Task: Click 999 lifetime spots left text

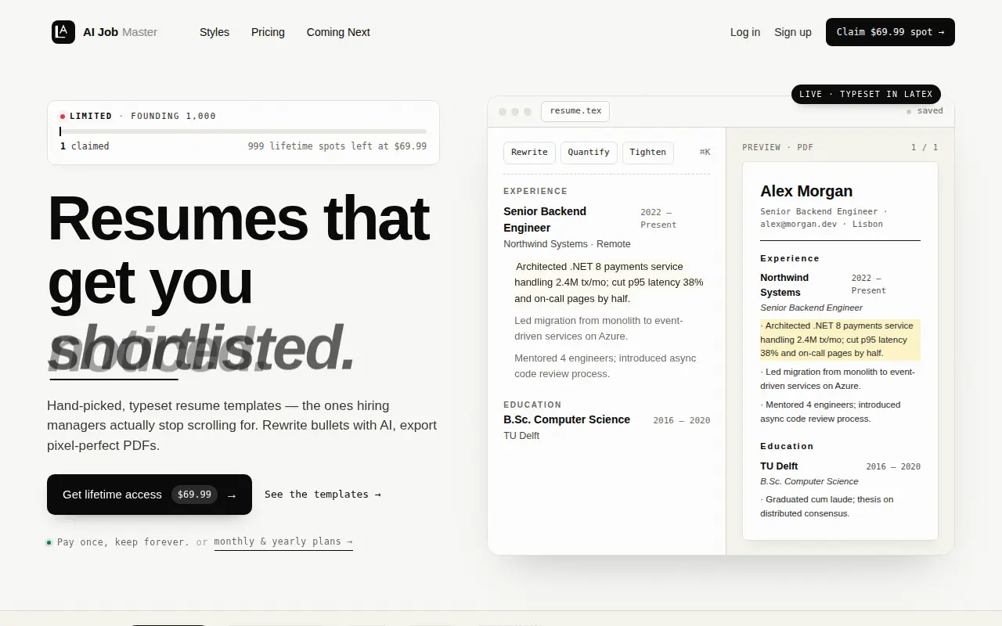Action: click(337, 146)
